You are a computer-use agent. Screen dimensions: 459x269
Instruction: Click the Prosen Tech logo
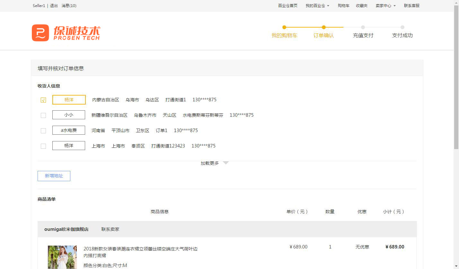click(x=66, y=33)
